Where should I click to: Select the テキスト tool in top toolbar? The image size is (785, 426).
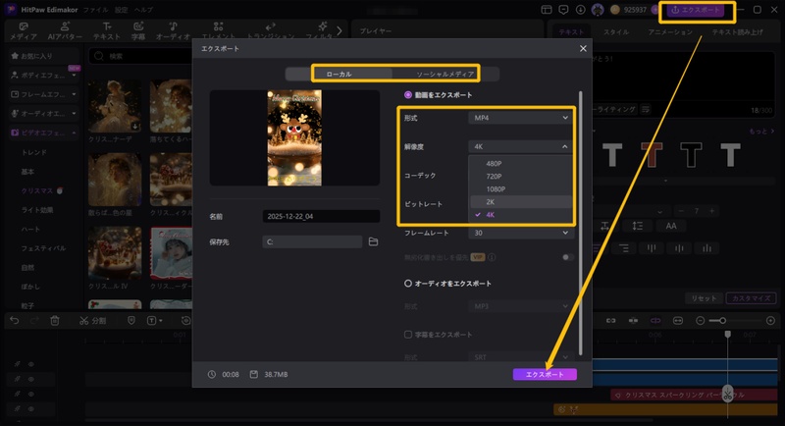(107, 31)
